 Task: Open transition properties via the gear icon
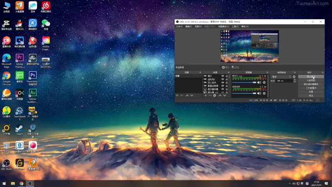tap(294, 77)
